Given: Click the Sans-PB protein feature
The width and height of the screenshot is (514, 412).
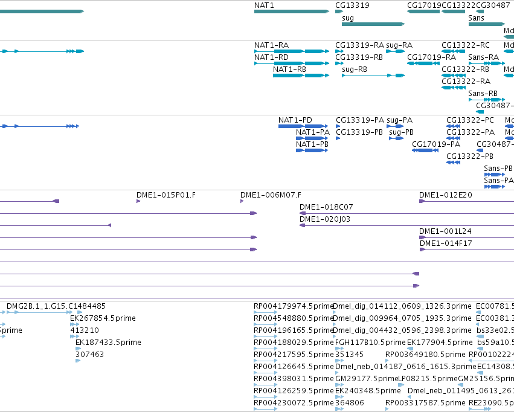Looking at the screenshot, I should click(x=495, y=175).
